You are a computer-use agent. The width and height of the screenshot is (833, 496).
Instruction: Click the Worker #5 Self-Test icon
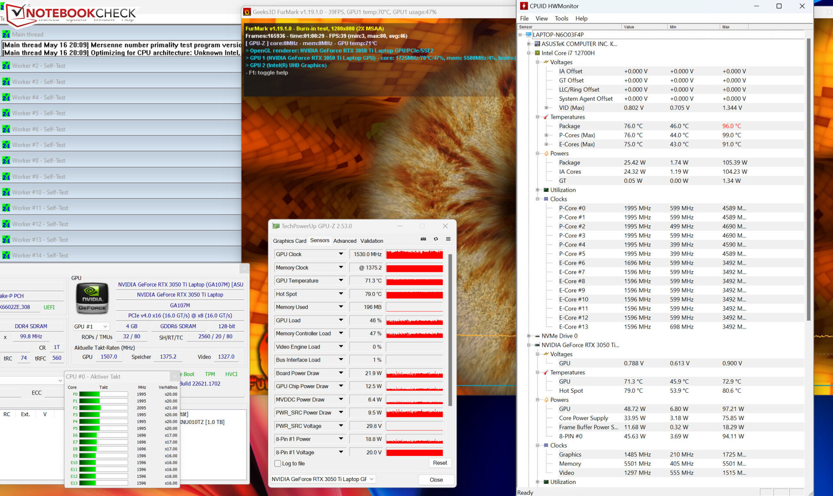point(6,113)
